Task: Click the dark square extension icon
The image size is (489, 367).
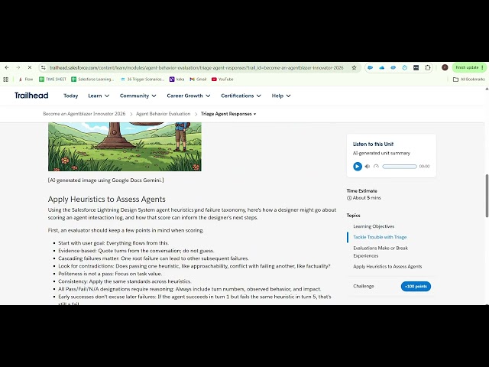Action: pos(416,67)
